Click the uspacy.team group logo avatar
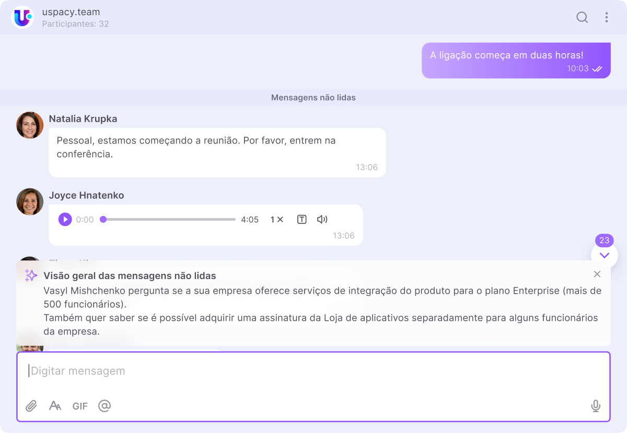This screenshot has height=433, width=627. (22, 17)
